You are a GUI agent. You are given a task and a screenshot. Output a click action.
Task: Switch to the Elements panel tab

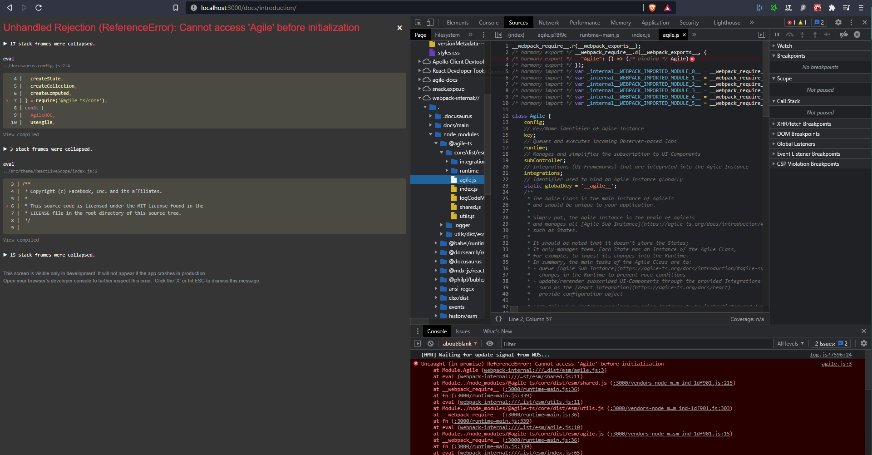[457, 22]
